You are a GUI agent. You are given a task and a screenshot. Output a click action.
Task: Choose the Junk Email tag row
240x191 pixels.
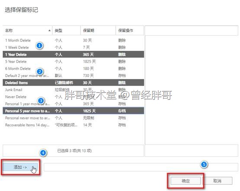coord(73,90)
